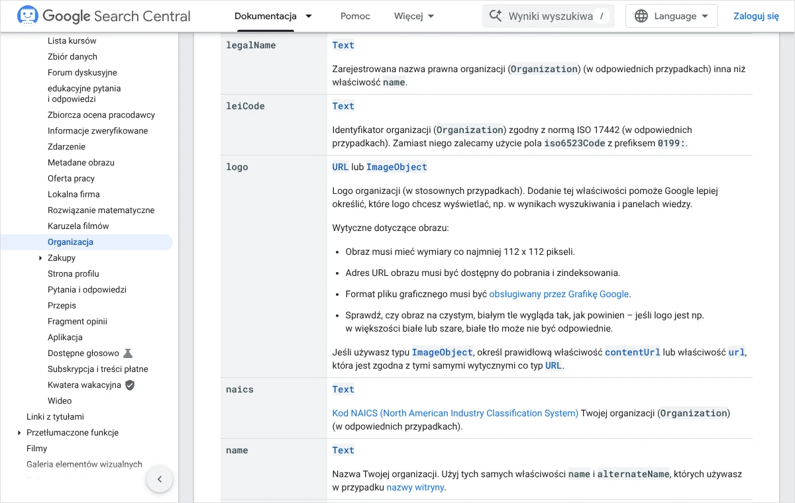Open Strona profilu in the sidebar
The image size is (795, 503).
(74, 273)
